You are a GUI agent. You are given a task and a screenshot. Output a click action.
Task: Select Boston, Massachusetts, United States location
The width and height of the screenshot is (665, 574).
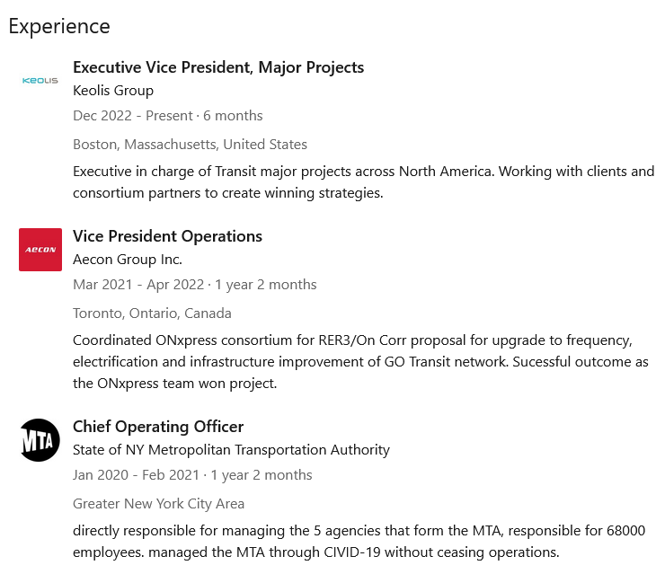(x=190, y=145)
